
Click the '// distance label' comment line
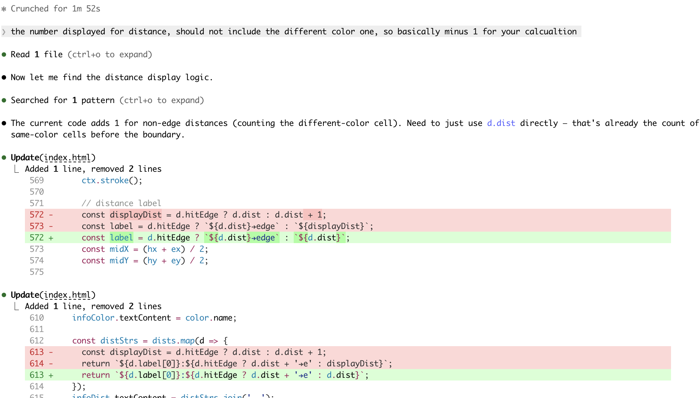121,203
